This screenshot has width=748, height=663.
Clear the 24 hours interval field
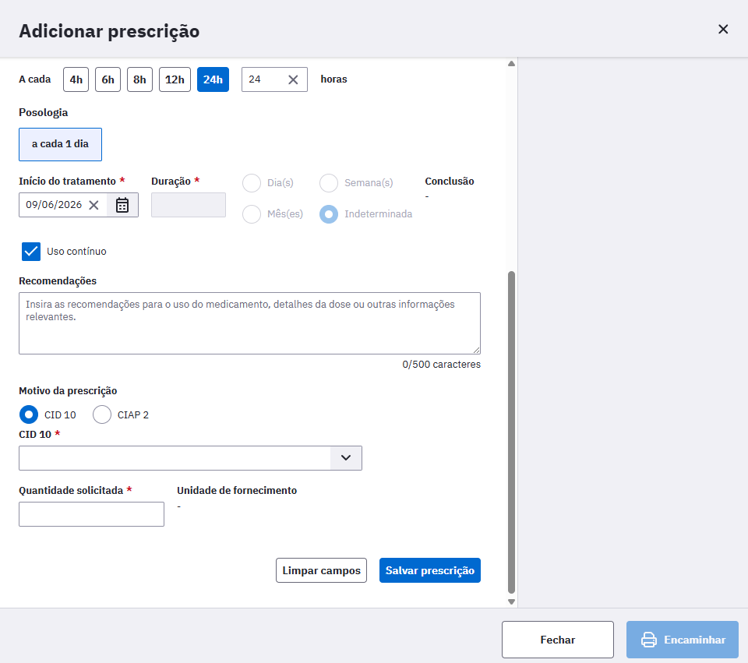pos(293,79)
